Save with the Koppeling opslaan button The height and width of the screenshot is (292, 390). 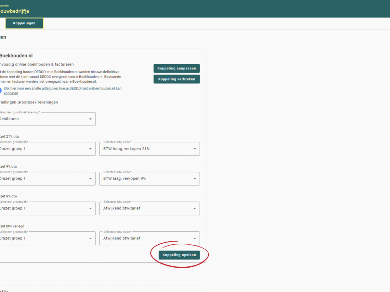point(179,255)
